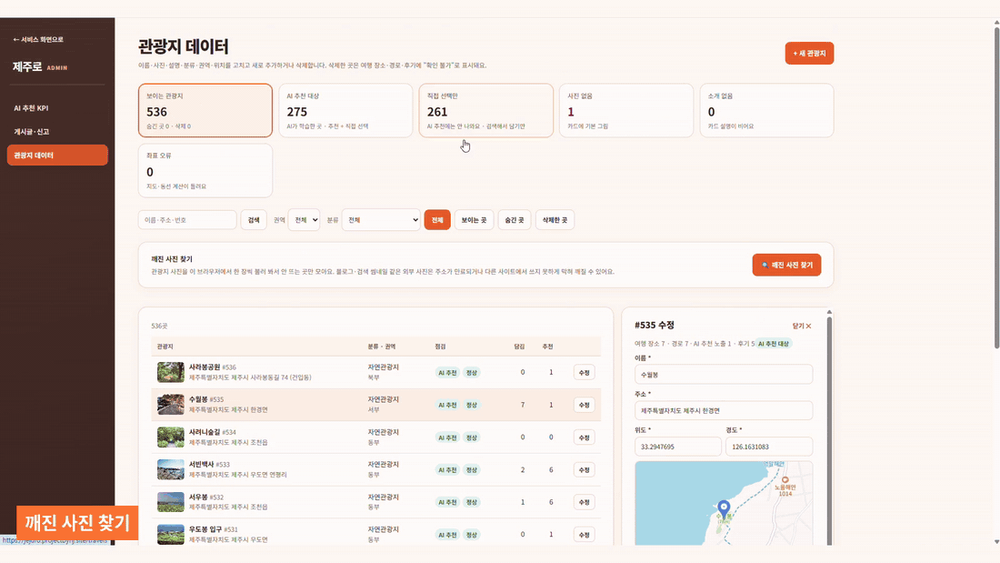This screenshot has height=563, width=1000.
Task: Open the 수월봉 row thumbnail
Action: point(170,405)
